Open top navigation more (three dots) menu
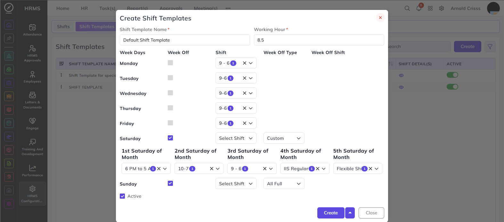This screenshot has height=222, width=504. coord(228,8)
